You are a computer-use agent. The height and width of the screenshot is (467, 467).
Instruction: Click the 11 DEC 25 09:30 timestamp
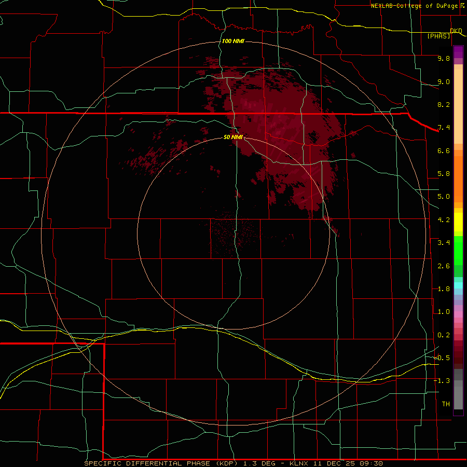pos(348,463)
